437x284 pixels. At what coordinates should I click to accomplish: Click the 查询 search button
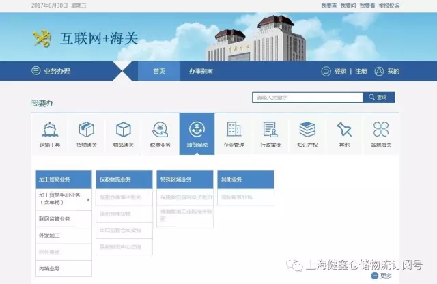pyautogui.click(x=379, y=97)
